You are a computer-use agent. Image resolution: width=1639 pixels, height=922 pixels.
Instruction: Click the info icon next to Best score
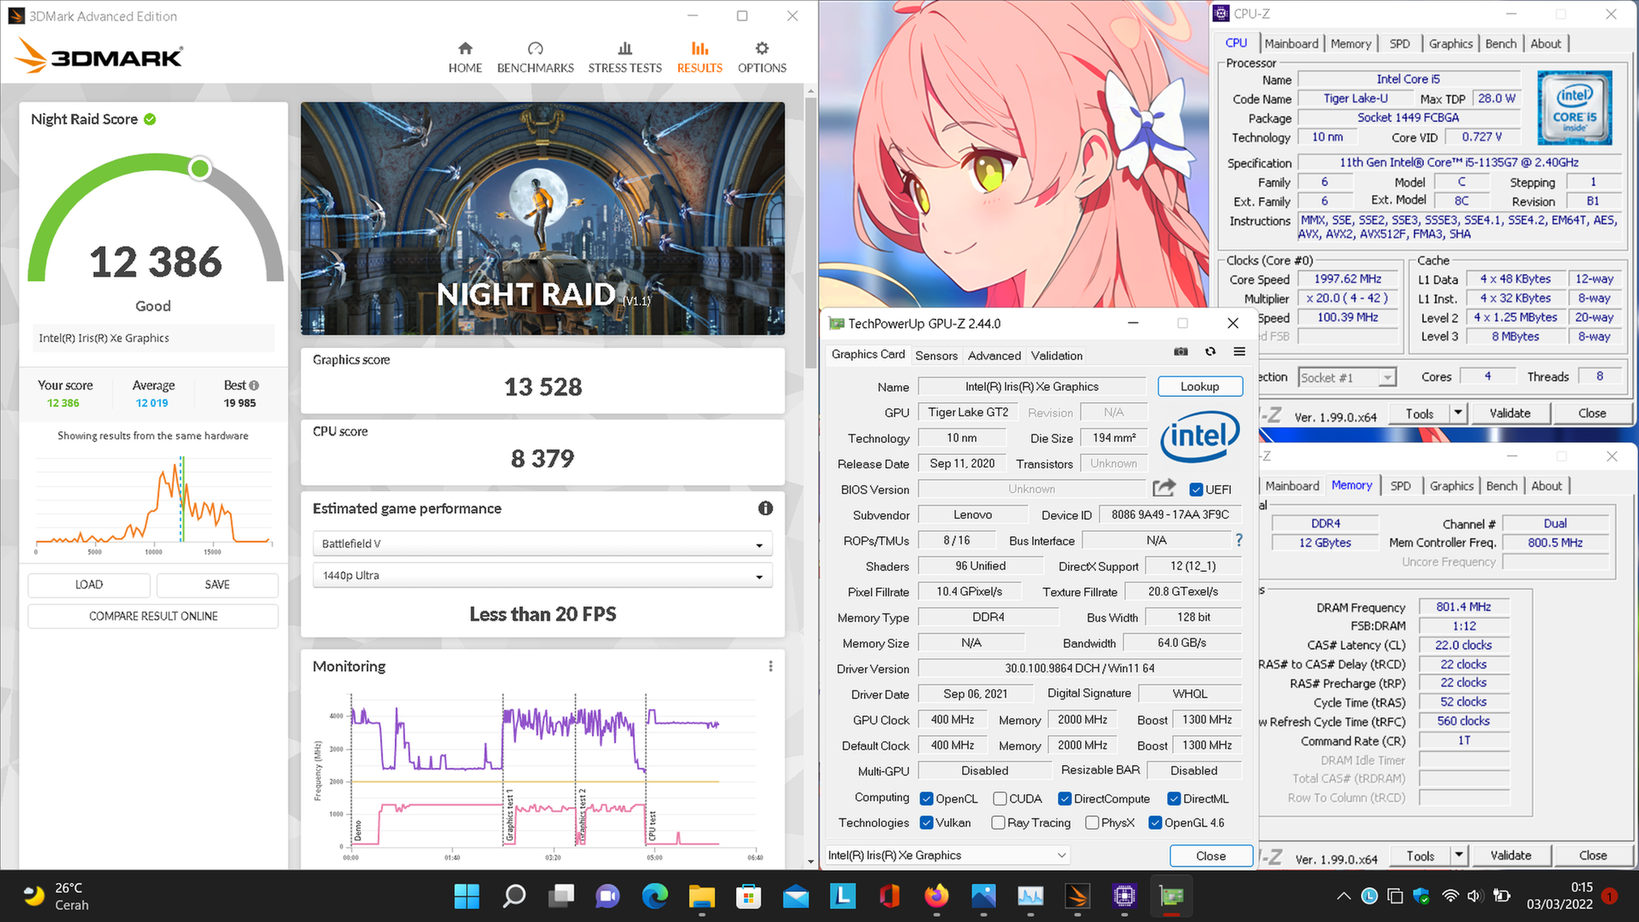pyautogui.click(x=254, y=385)
